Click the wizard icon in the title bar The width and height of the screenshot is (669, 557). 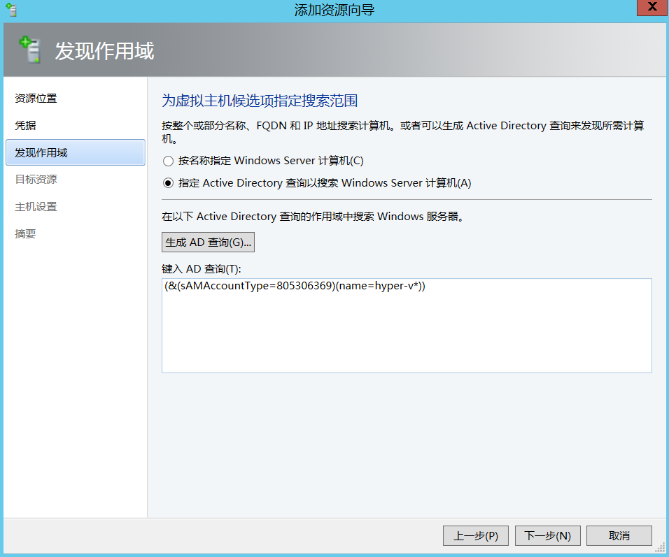coord(11,10)
